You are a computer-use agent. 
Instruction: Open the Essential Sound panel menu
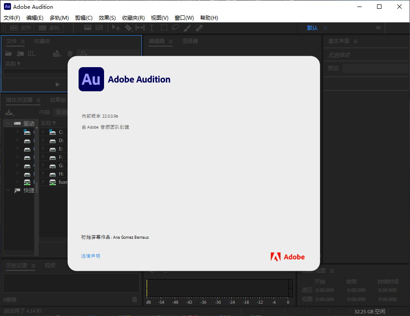(x=356, y=42)
